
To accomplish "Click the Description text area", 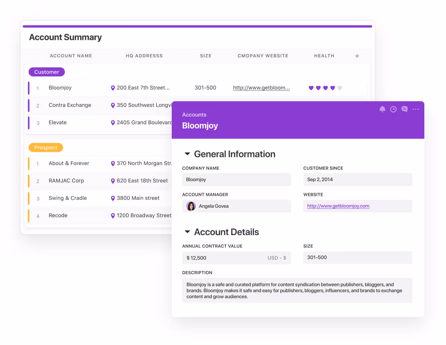I will (x=297, y=290).
